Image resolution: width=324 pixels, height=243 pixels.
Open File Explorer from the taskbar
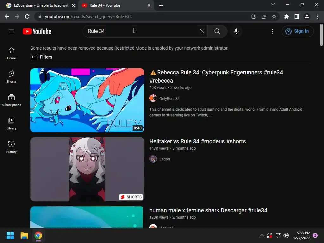click(24, 235)
